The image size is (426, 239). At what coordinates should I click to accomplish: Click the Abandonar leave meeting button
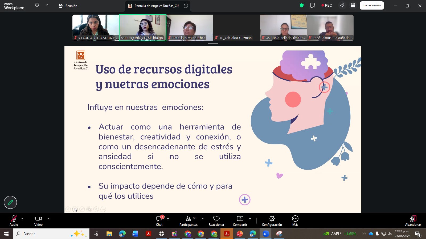point(413,221)
